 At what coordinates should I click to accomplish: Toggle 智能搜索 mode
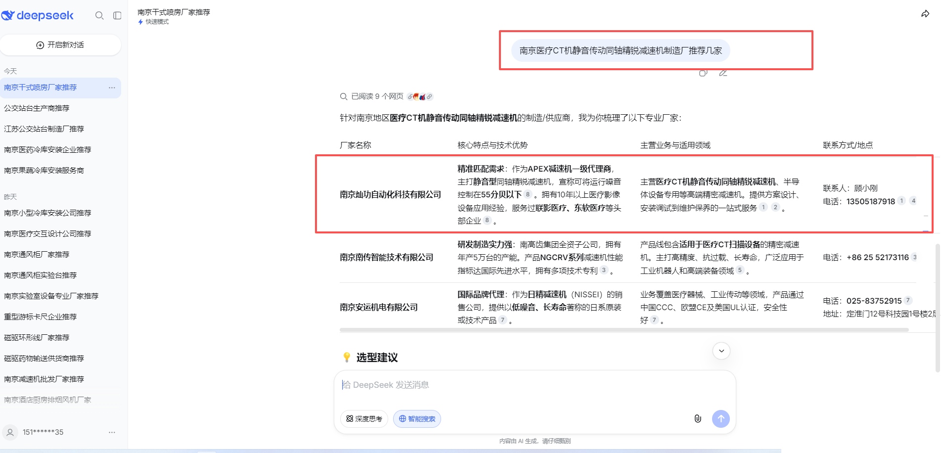[x=417, y=419]
